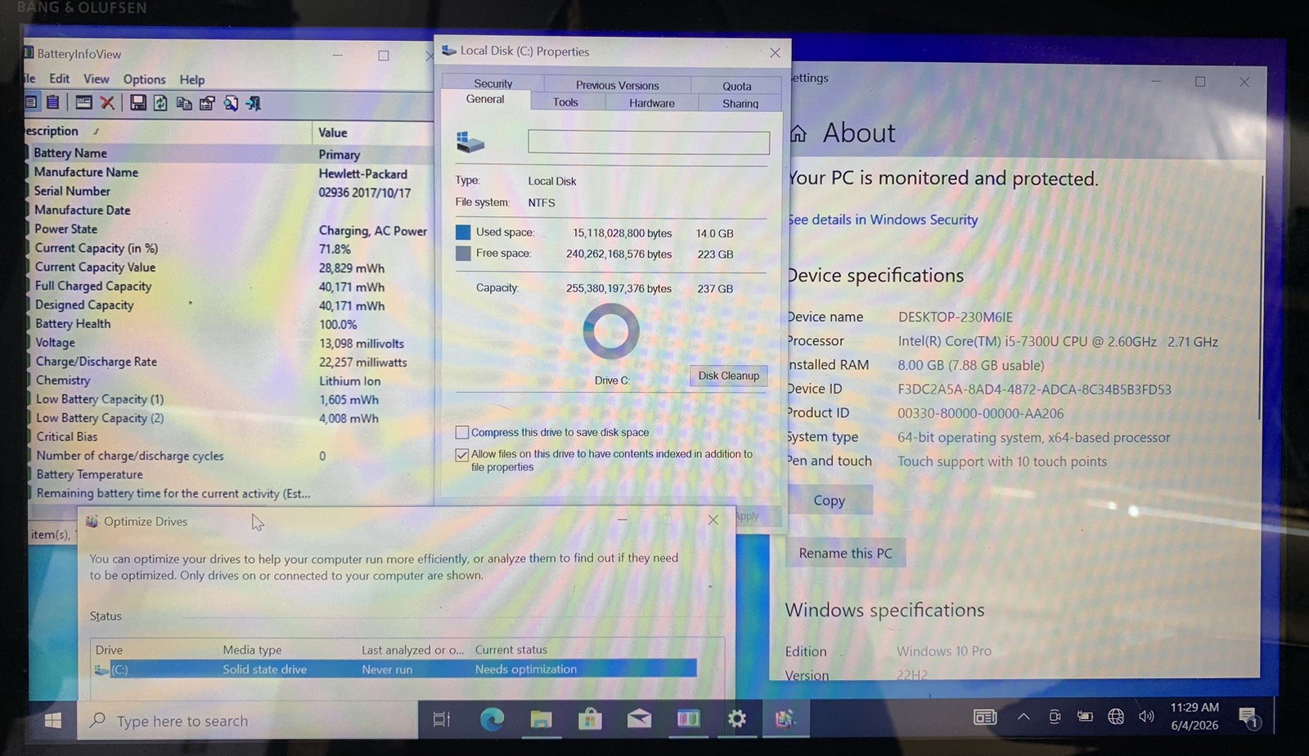The width and height of the screenshot is (1309, 756).
Task: Click the volume speaker icon in the tray
Action: click(x=1146, y=717)
